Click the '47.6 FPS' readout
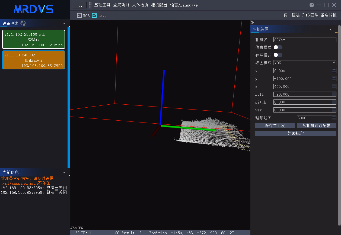 pyautogui.click(x=77, y=228)
